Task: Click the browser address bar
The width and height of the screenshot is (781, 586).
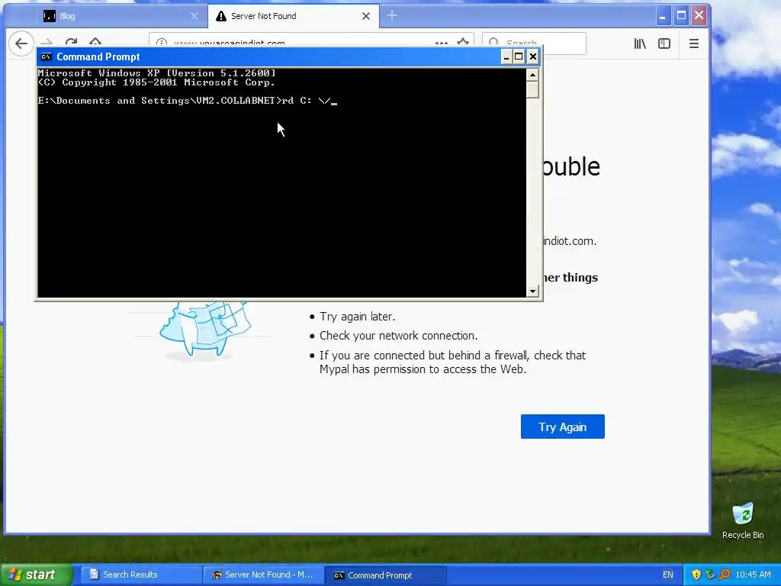Action: [x=311, y=43]
